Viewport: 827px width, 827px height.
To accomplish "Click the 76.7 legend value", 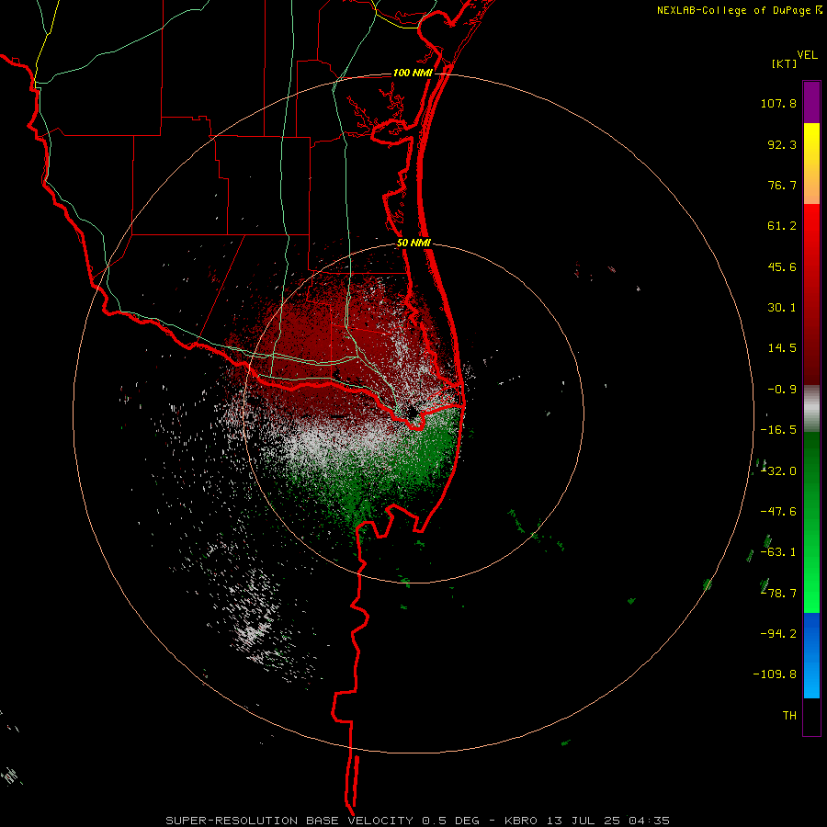I will click(x=782, y=185).
